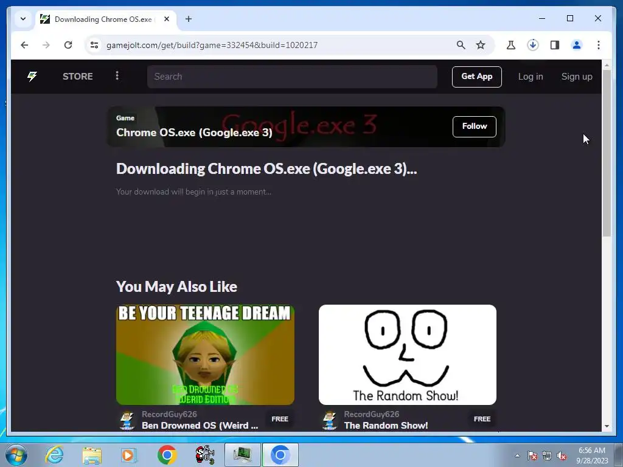Open Action Center flag icon
Image resolution: width=623 pixels, height=467 pixels.
point(532,455)
